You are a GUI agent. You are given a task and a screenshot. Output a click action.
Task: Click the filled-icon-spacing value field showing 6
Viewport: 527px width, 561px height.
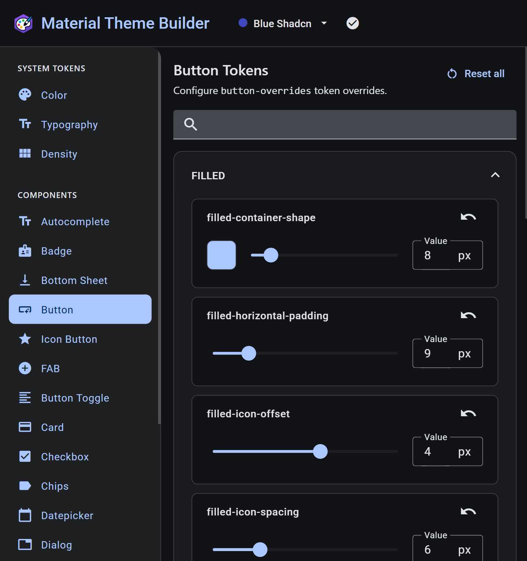pyautogui.click(x=447, y=548)
